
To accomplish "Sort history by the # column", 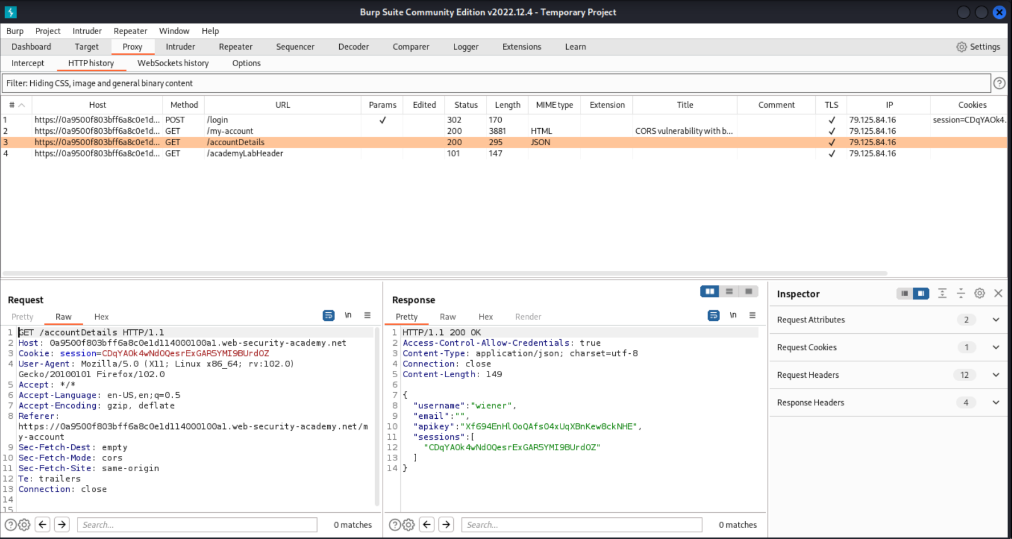I will [x=16, y=105].
